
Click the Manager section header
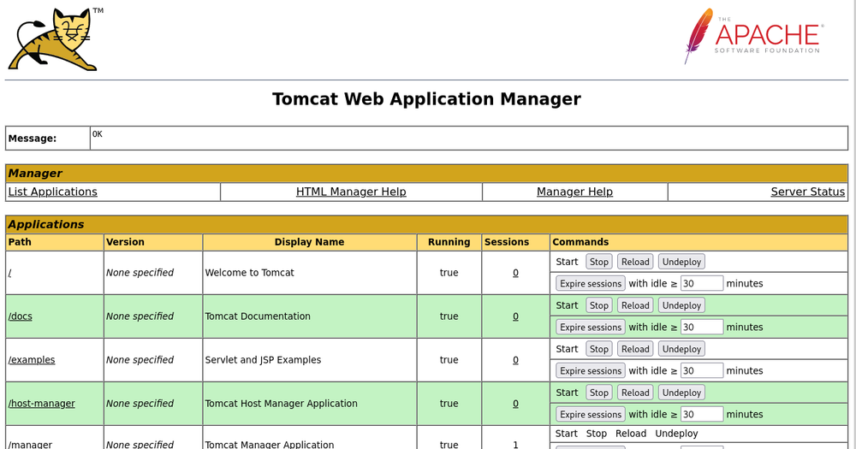426,174
